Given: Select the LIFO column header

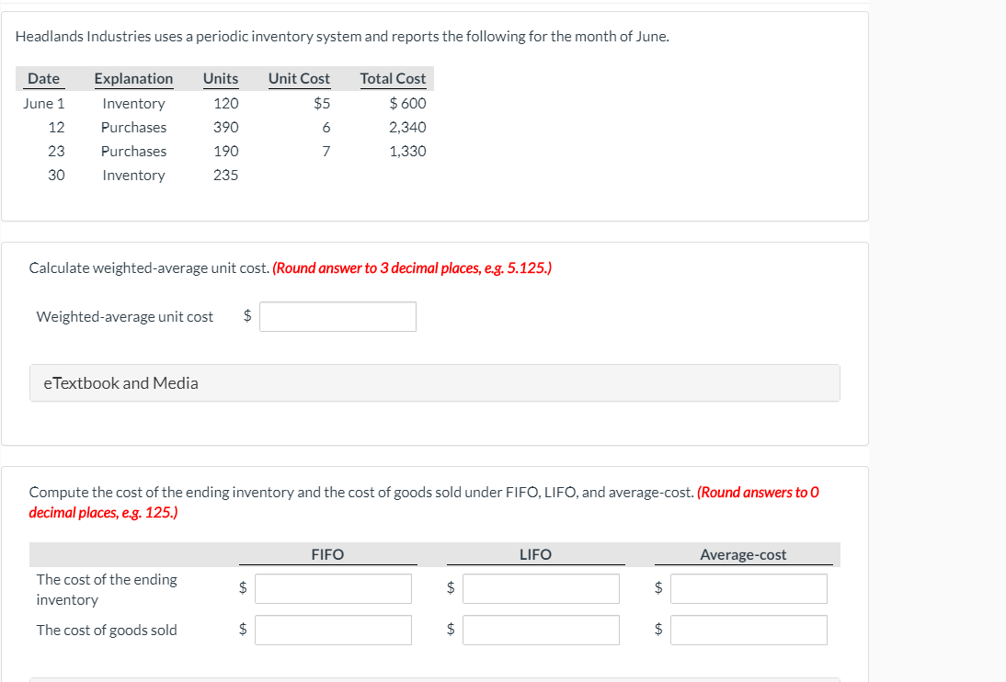Looking at the screenshot, I should (535, 554).
